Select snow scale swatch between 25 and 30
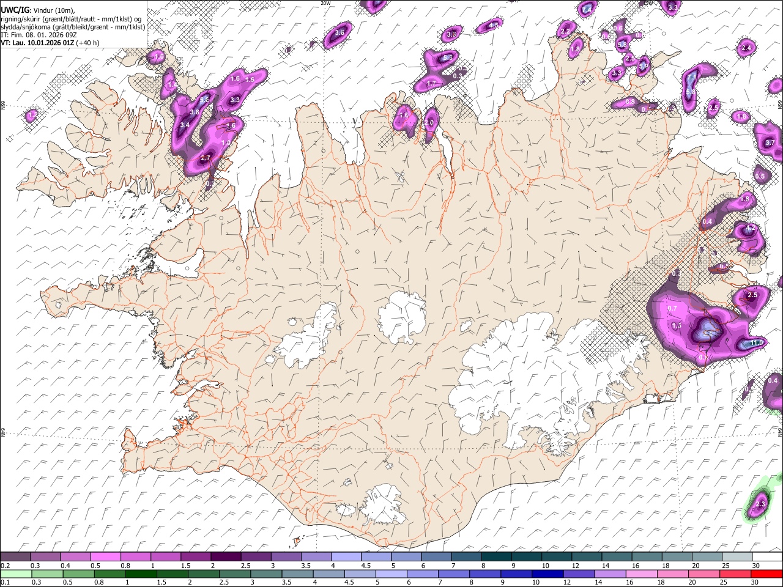The width and height of the screenshot is (783, 587). pos(737,557)
